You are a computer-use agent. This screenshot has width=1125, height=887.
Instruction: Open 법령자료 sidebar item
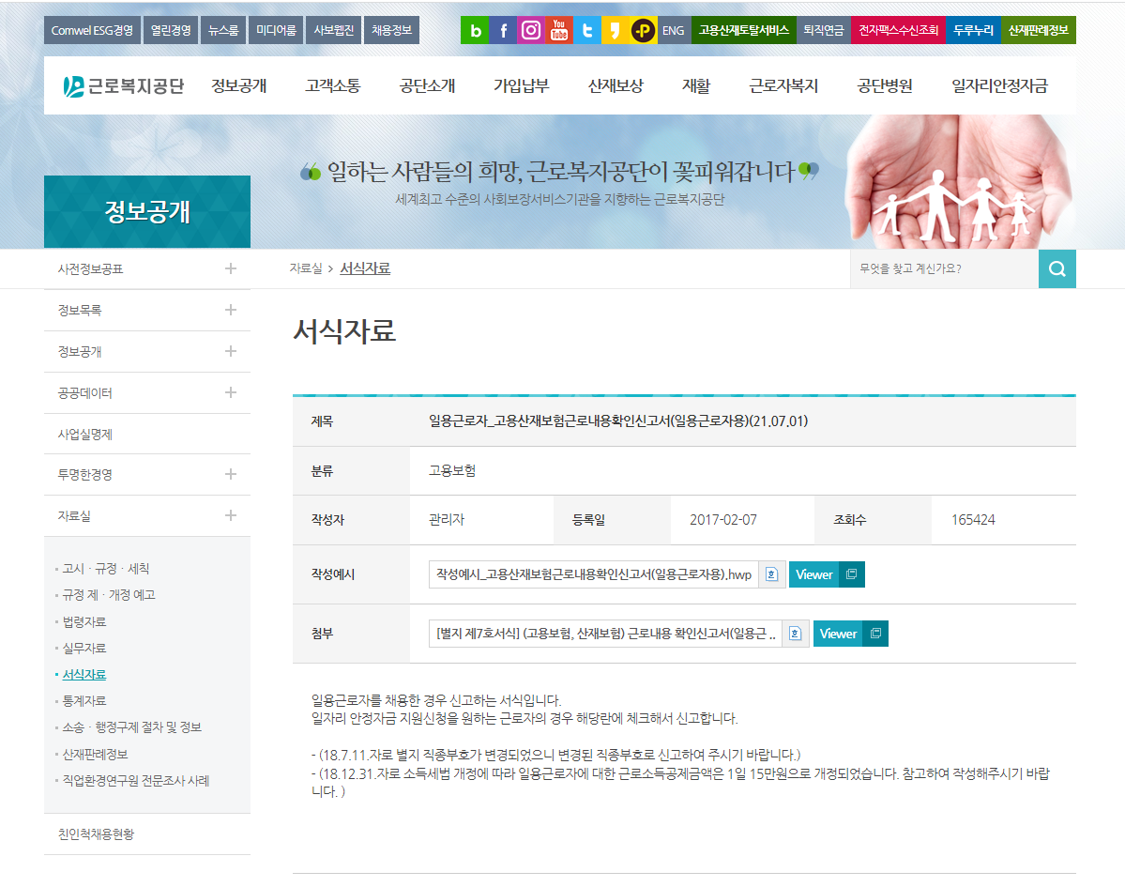click(84, 621)
